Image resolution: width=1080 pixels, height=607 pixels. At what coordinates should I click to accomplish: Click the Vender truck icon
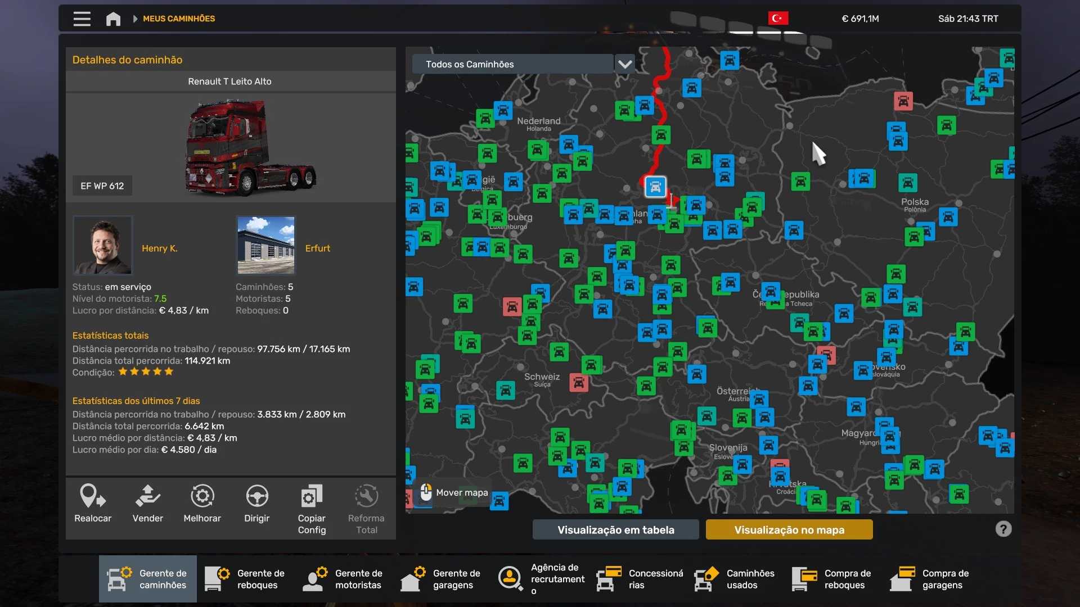point(147,496)
